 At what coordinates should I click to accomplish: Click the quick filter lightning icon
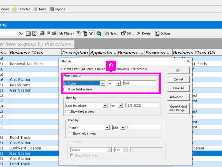pos(79,34)
